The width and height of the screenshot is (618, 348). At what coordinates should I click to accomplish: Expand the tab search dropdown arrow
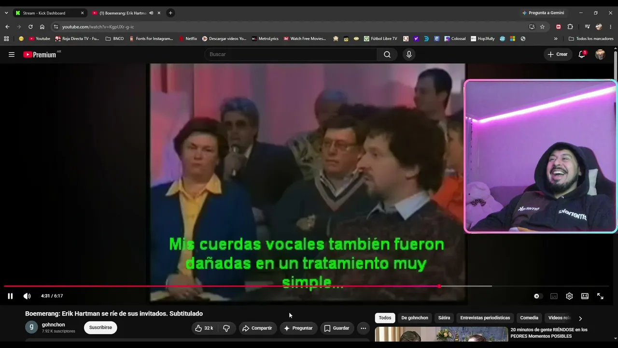coord(6,13)
